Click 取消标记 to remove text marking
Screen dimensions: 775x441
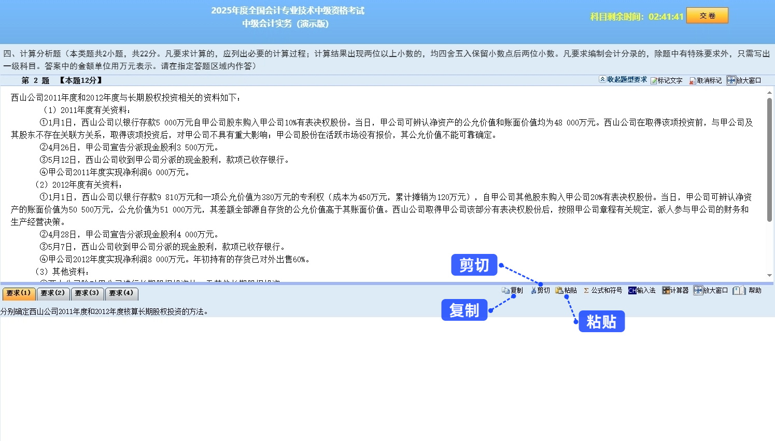tap(706, 80)
